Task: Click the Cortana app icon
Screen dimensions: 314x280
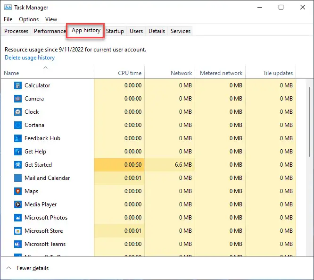Action: [18, 125]
